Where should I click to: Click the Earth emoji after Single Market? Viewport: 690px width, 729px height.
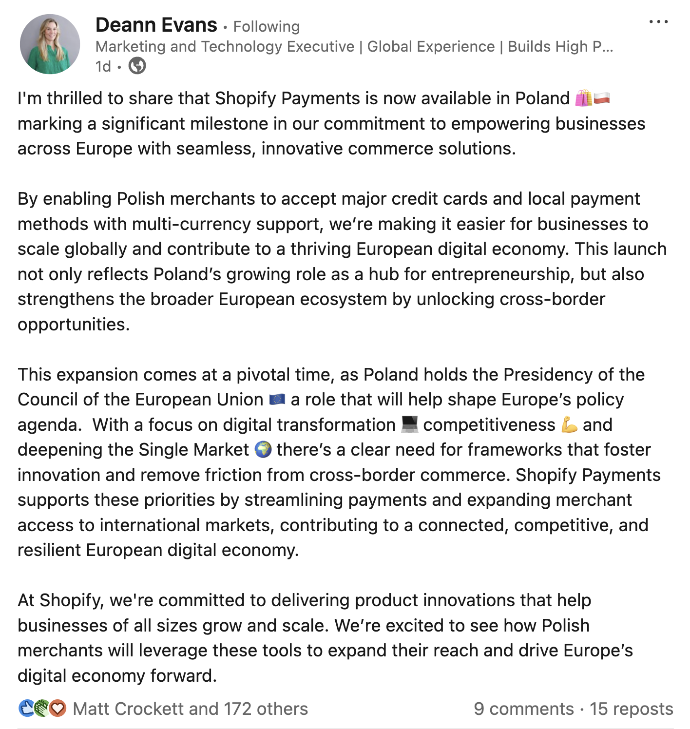(x=263, y=450)
